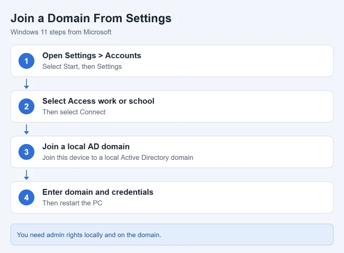
Task: Click the 'Then select Connect' description
Action: click(x=74, y=112)
